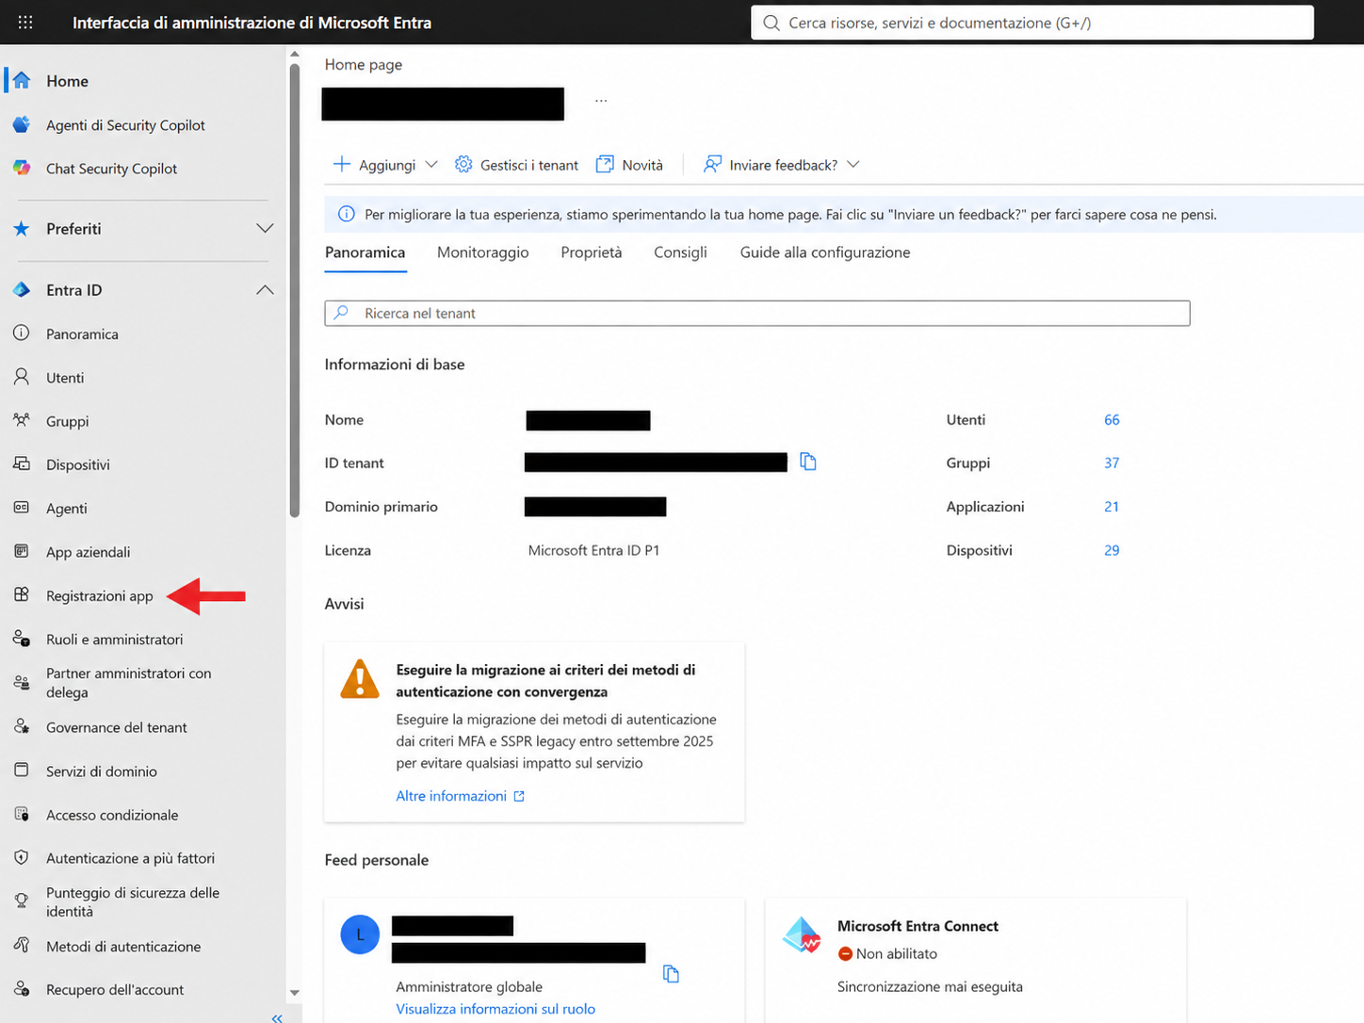Click the Servizi di dominio icon
Screen dimensions: 1364x1023
(22, 770)
